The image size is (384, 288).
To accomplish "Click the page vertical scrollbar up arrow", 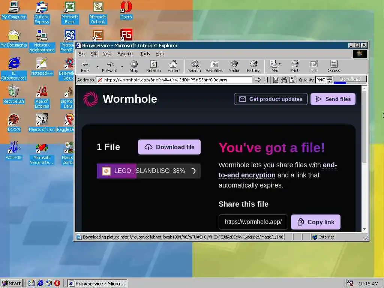I will tap(364, 88).
